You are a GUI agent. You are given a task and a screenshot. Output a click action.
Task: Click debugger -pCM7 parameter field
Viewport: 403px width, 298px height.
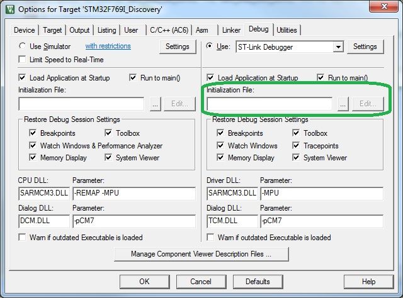tap(322, 221)
